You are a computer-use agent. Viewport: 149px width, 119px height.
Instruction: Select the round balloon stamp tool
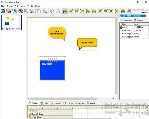click(76, 11)
